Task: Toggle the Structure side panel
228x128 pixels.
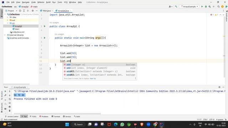Action: coord(2,95)
